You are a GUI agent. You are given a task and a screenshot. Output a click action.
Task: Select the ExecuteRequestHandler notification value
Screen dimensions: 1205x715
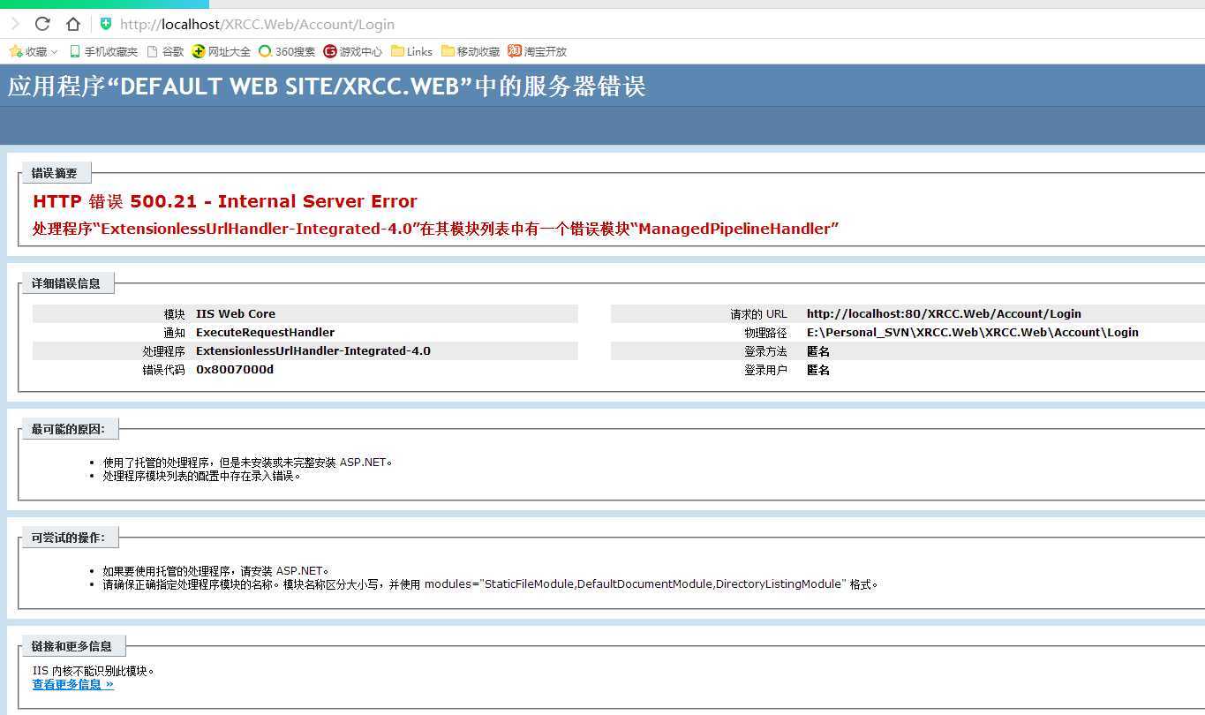265,333
